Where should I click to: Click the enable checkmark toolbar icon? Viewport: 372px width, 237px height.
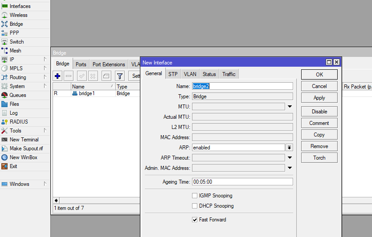tap(82, 76)
